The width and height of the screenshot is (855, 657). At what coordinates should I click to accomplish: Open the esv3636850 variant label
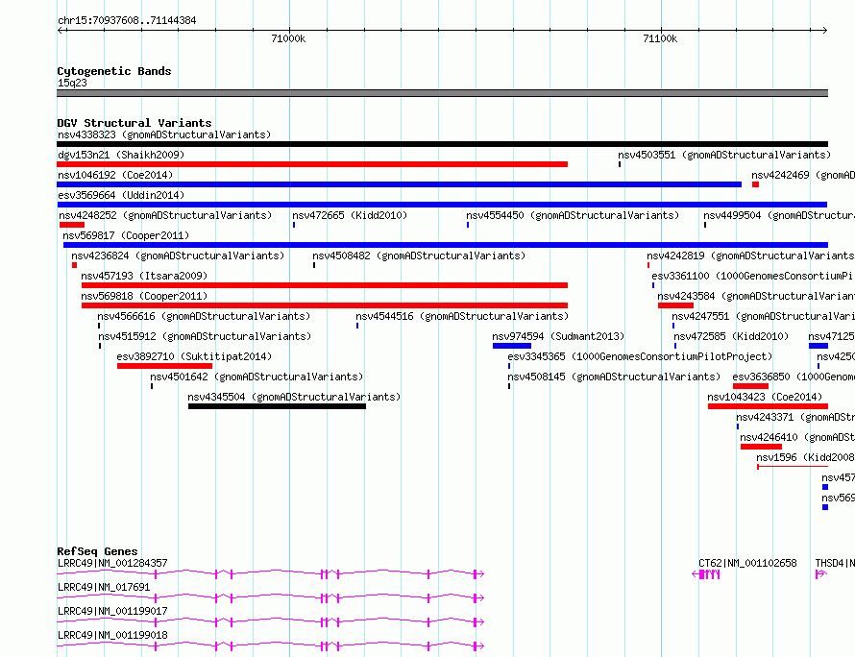coord(794,377)
